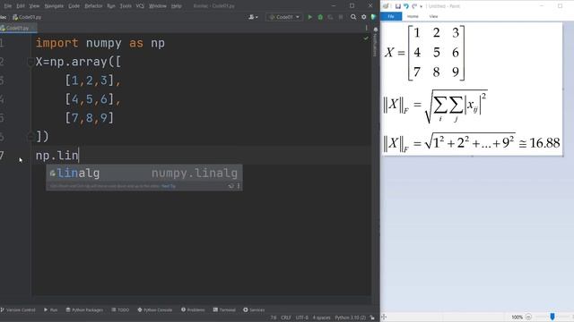Image resolution: width=574 pixels, height=322 pixels.
Task: Open the Terminal tool window
Action: [224, 310]
